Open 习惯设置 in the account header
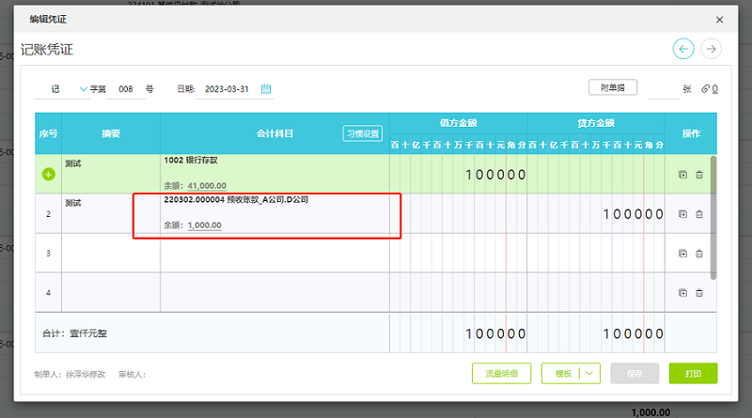 point(363,133)
